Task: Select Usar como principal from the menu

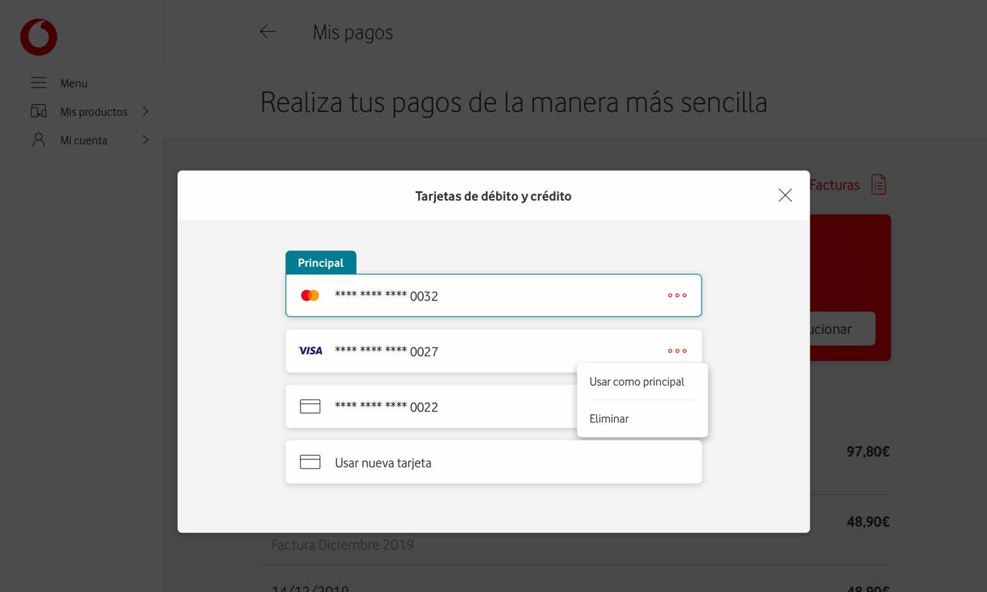Action: tap(636, 381)
